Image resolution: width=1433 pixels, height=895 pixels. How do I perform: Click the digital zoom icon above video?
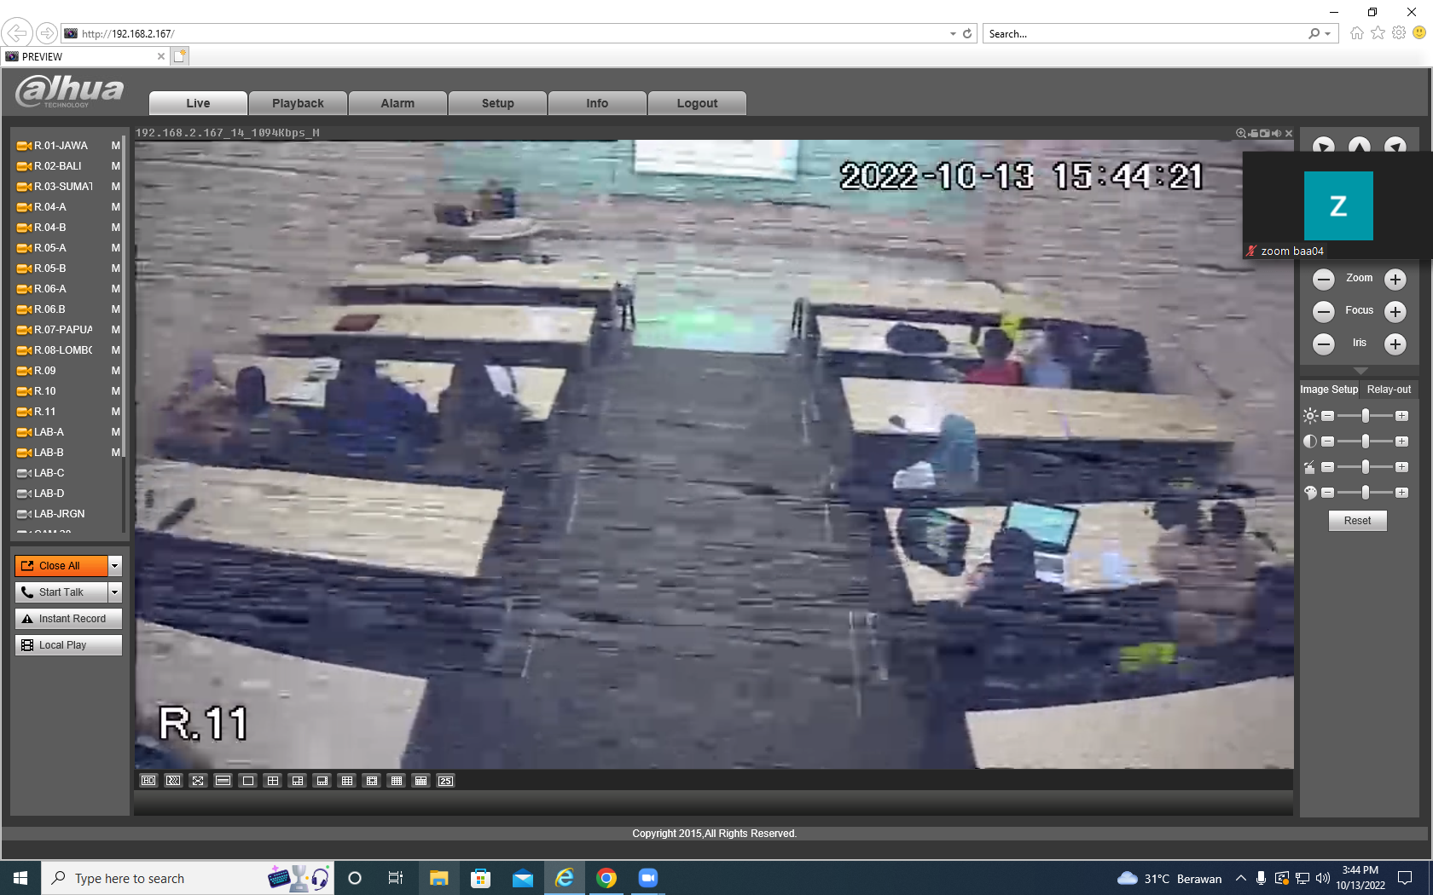coord(1241,133)
